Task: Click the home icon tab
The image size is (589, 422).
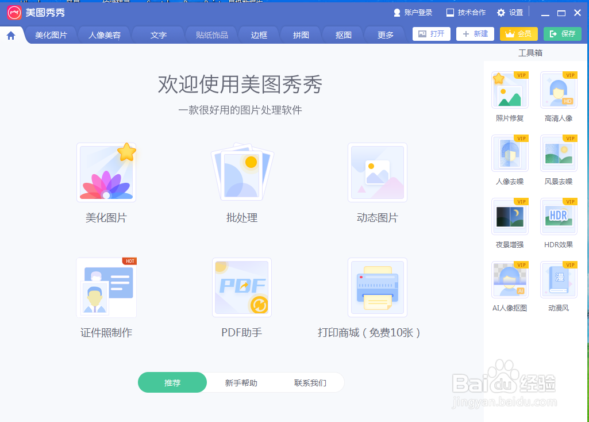Action: tap(11, 35)
